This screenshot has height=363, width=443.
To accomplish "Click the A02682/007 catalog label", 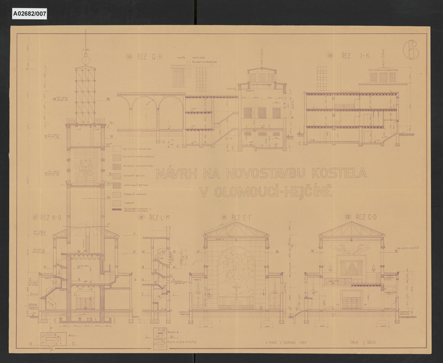I will click(x=29, y=14).
